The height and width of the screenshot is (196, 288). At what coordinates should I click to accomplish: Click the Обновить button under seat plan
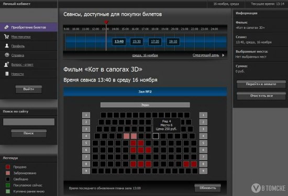[208, 188]
